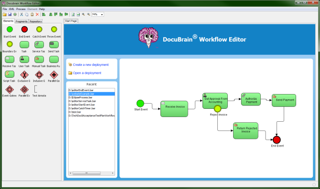
Task: Switch to the Repository tab
Action: tap(35, 21)
